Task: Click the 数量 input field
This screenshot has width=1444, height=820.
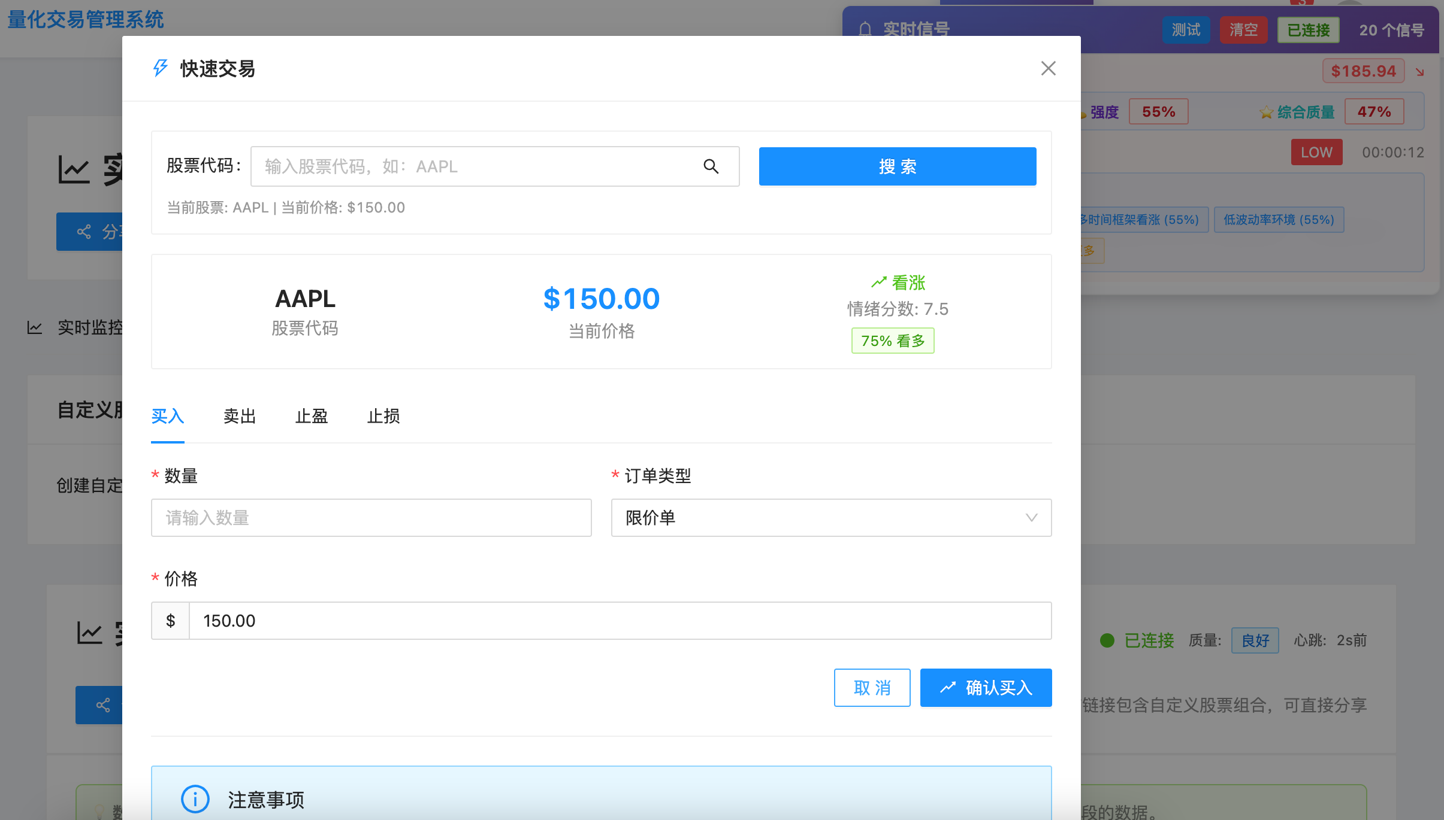Action: 371,518
